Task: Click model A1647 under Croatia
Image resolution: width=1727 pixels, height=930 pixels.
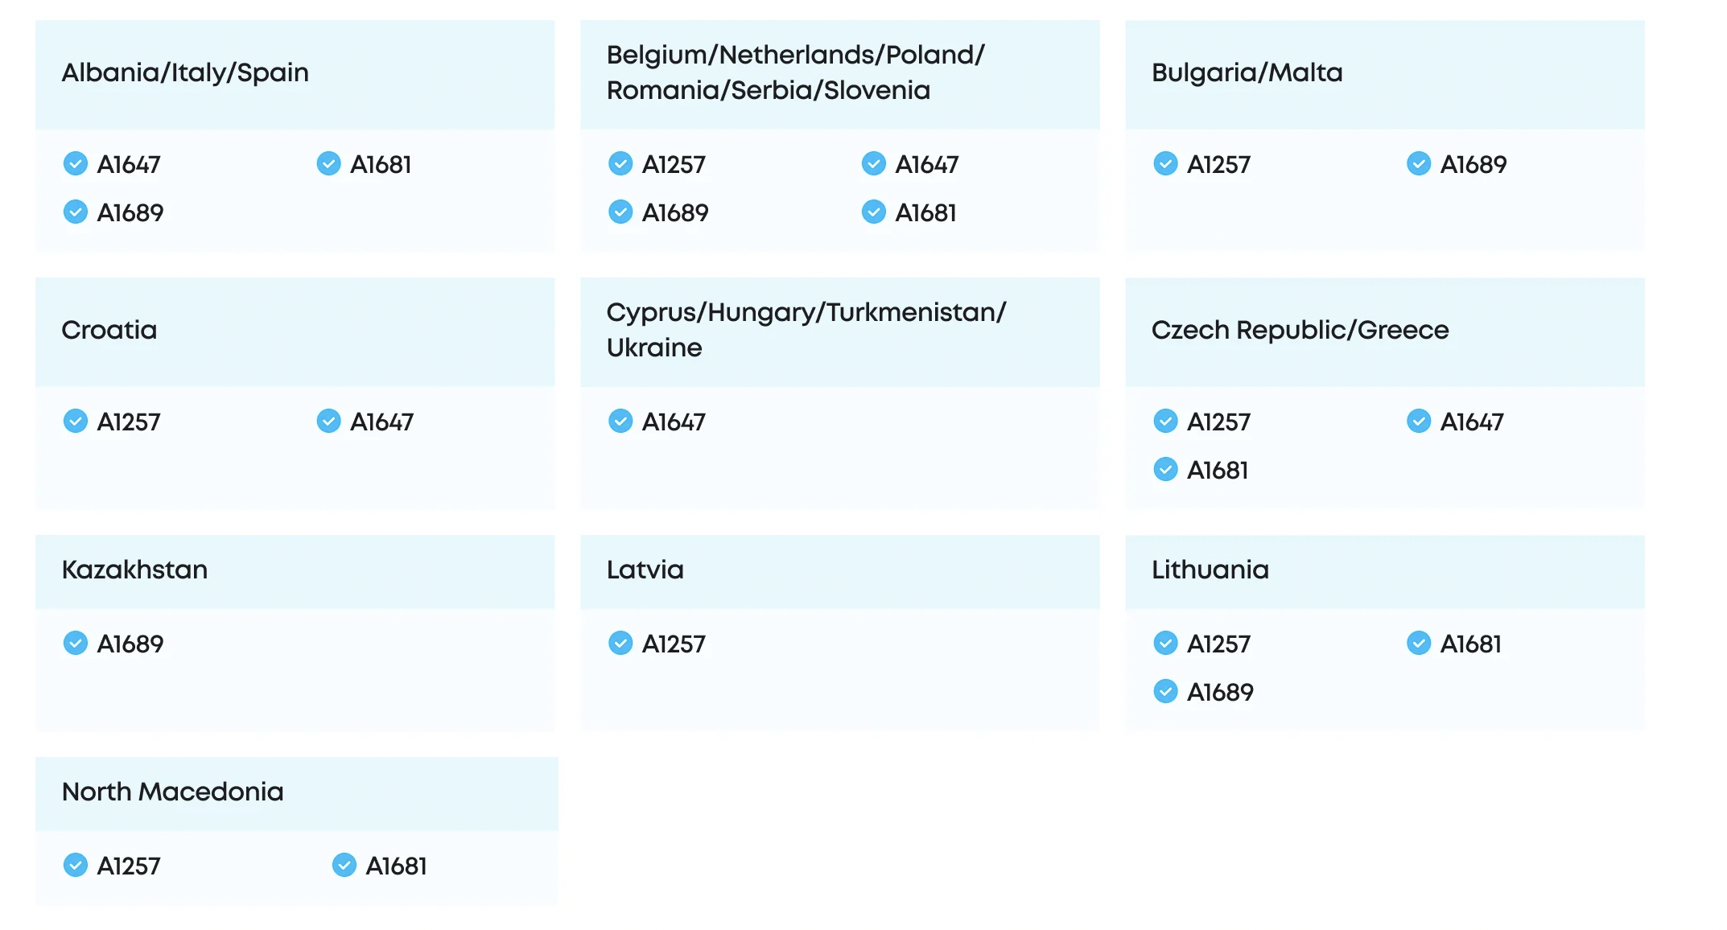Action: pos(381,422)
